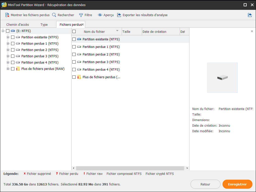Click the Aperçu eye icon
Viewport: 256px width, 192px height.
click(x=100, y=15)
